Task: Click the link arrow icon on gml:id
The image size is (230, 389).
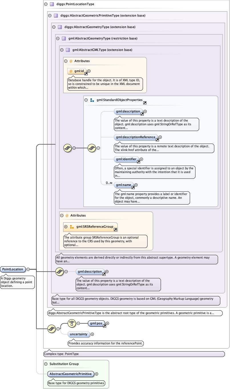Action: pos(86,74)
